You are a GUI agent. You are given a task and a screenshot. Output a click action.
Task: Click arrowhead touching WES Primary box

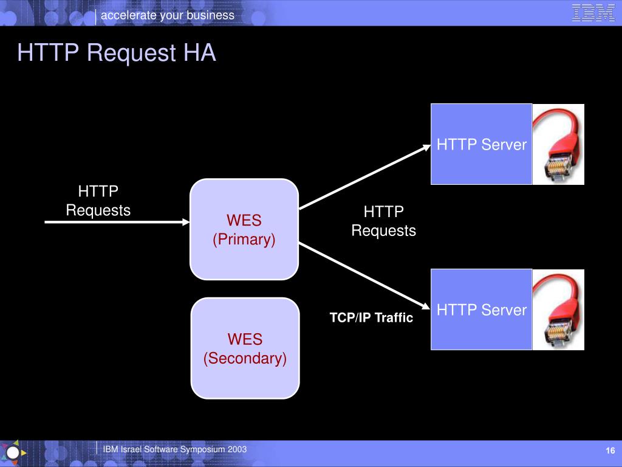tap(186, 222)
